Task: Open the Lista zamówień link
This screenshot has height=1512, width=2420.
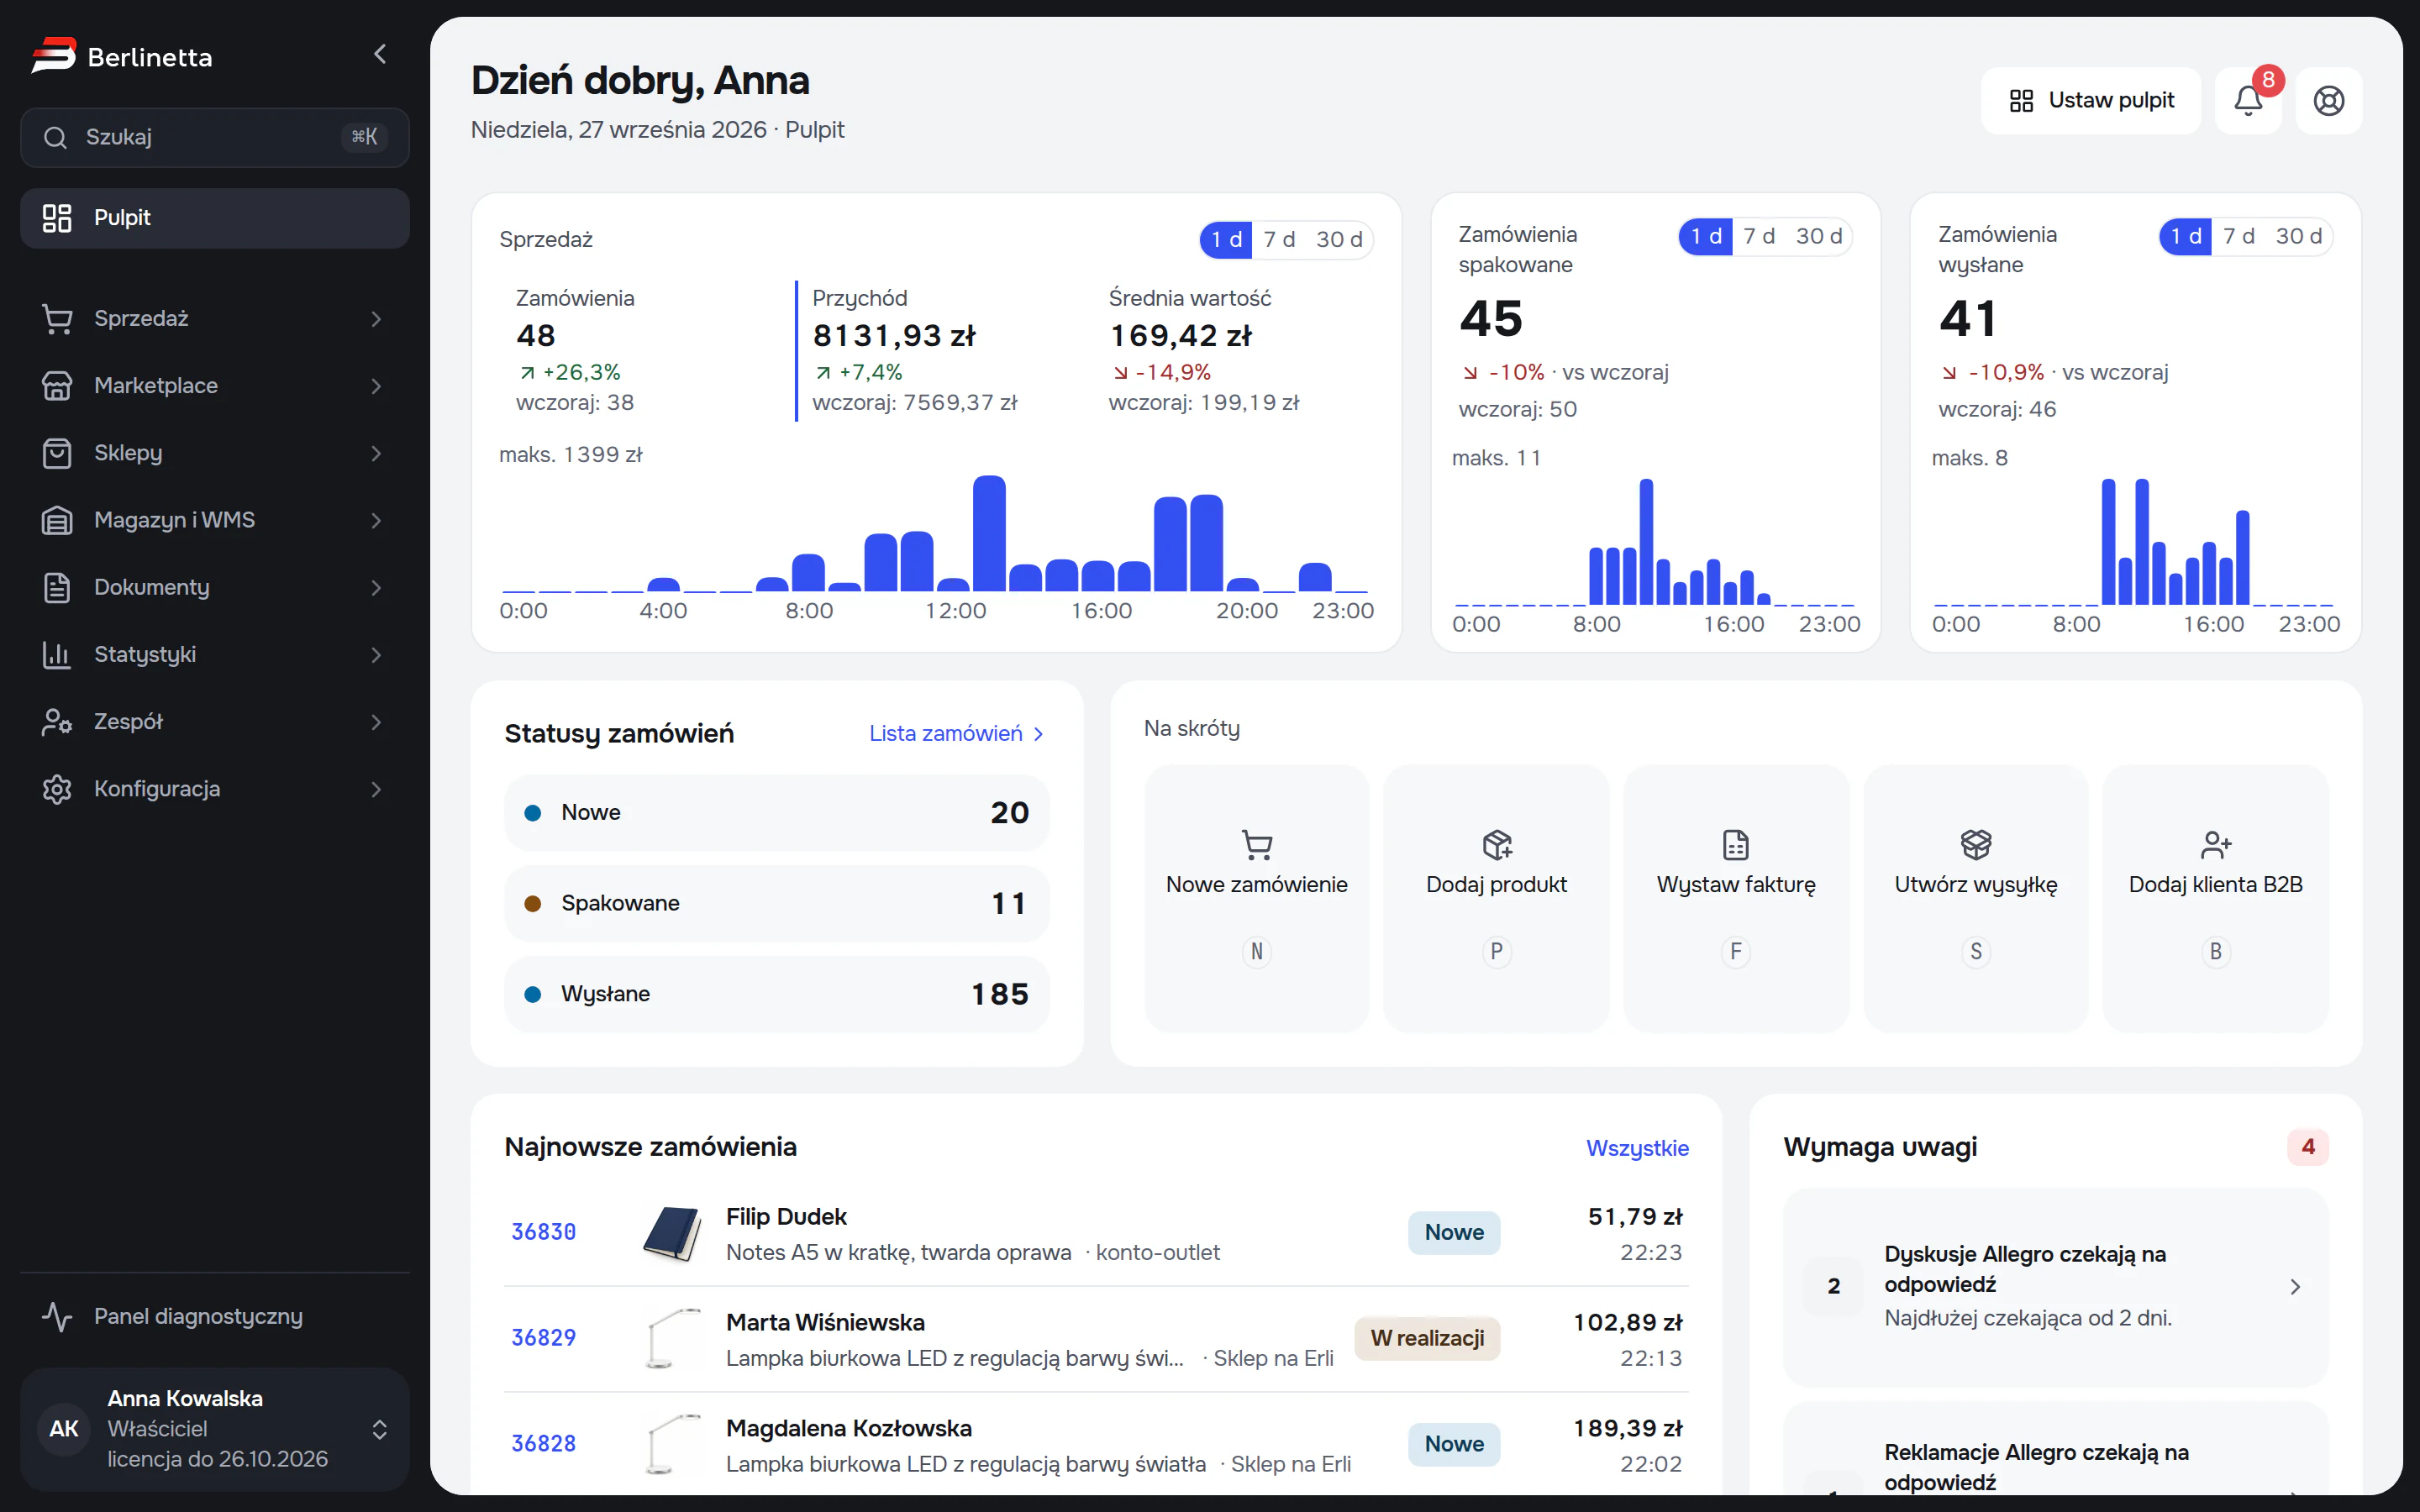Action: point(957,734)
